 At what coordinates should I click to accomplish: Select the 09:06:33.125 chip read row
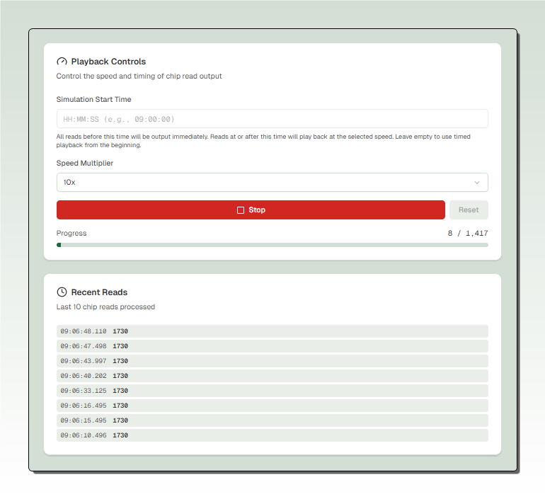[x=272, y=391]
